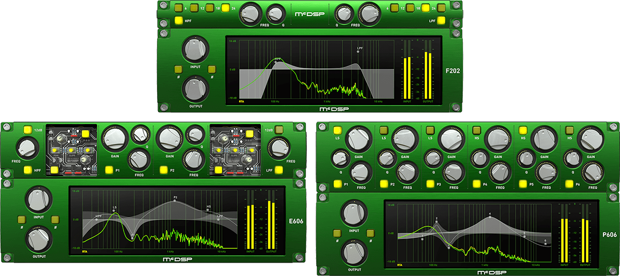The width and height of the screenshot is (620, 276).
Task: Toggle the P5 band button on P606
Action: (x=523, y=183)
